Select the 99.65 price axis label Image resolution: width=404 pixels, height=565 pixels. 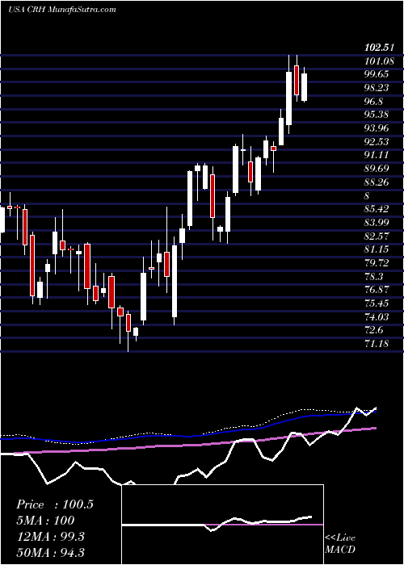(x=377, y=74)
